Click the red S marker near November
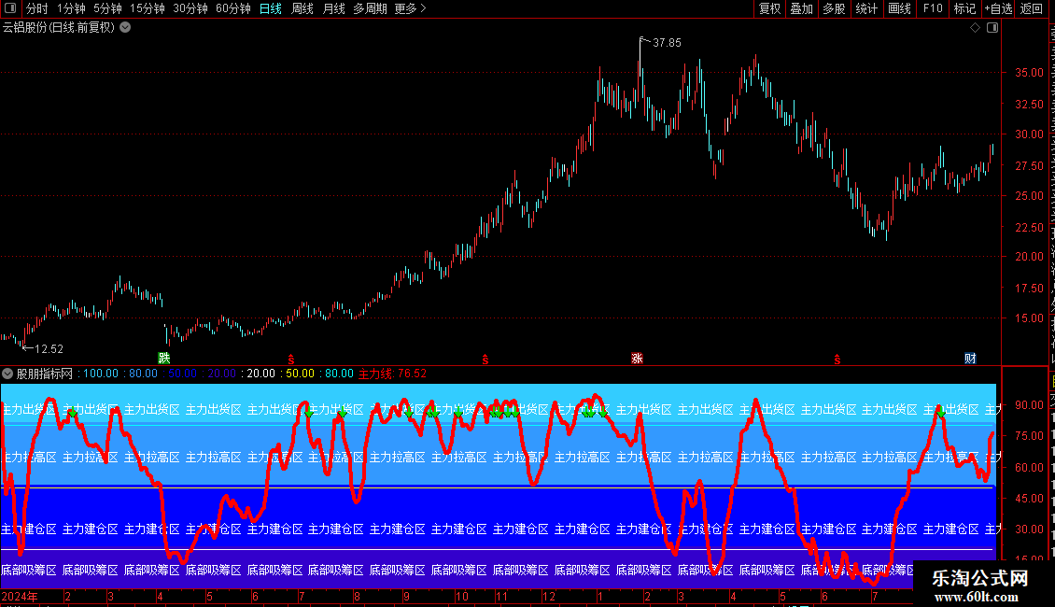The image size is (1055, 607). pyautogui.click(x=485, y=360)
